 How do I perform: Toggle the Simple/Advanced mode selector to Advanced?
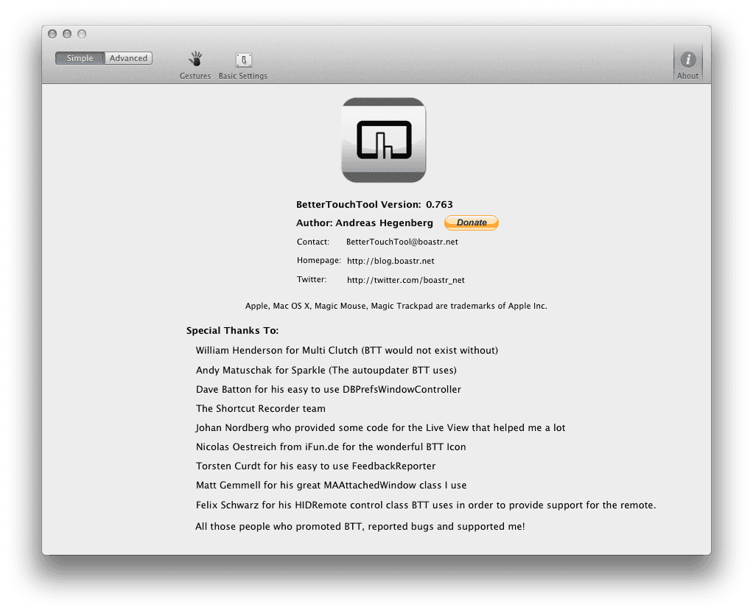point(128,57)
